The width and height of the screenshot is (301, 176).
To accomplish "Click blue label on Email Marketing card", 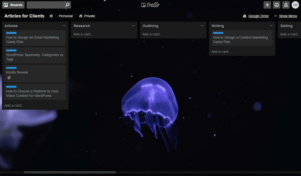I will [x=11, y=33].
